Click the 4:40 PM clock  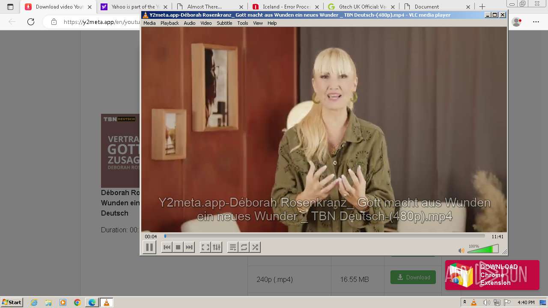(x=526, y=302)
